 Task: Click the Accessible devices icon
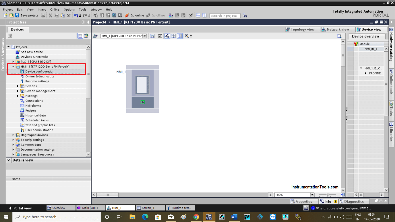[171, 15]
